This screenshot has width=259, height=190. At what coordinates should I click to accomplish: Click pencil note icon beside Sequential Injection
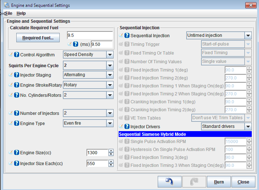[121, 35]
